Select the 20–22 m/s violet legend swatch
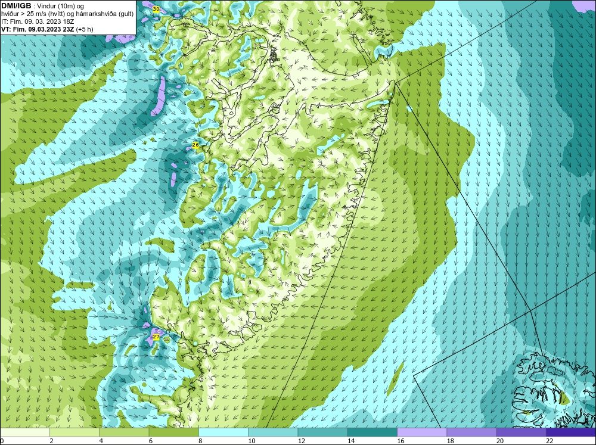This screenshot has height=445, width=596. pos(521,432)
